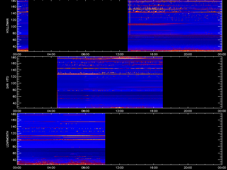
Task: Select the 140 frequency tick on San Vito axis
Action: pos(14,70)
